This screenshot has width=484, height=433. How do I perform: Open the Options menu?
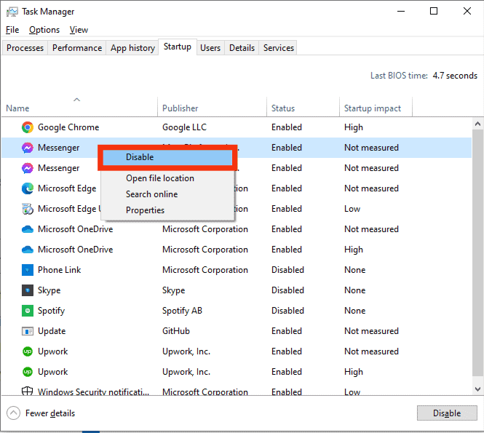(x=44, y=30)
